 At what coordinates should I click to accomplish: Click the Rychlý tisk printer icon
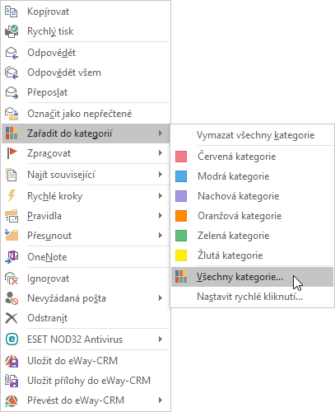click(x=12, y=31)
